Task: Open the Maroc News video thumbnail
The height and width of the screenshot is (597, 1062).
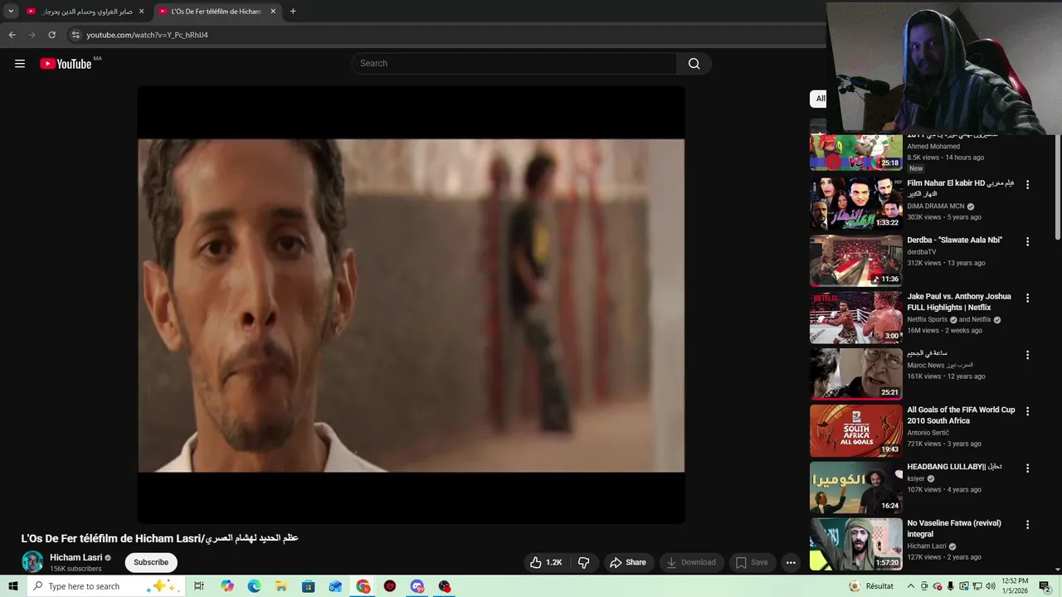Action: (x=855, y=374)
